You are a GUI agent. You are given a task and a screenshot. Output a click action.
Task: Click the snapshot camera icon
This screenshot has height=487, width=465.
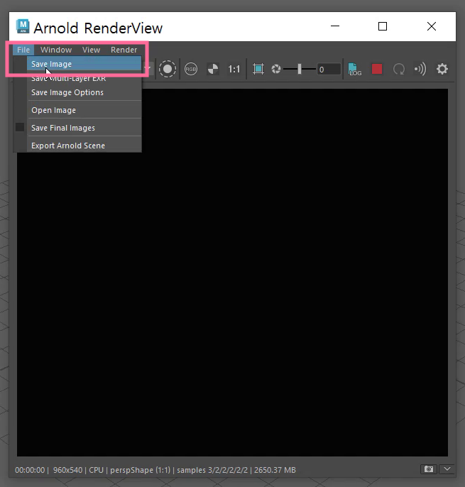coord(429,469)
